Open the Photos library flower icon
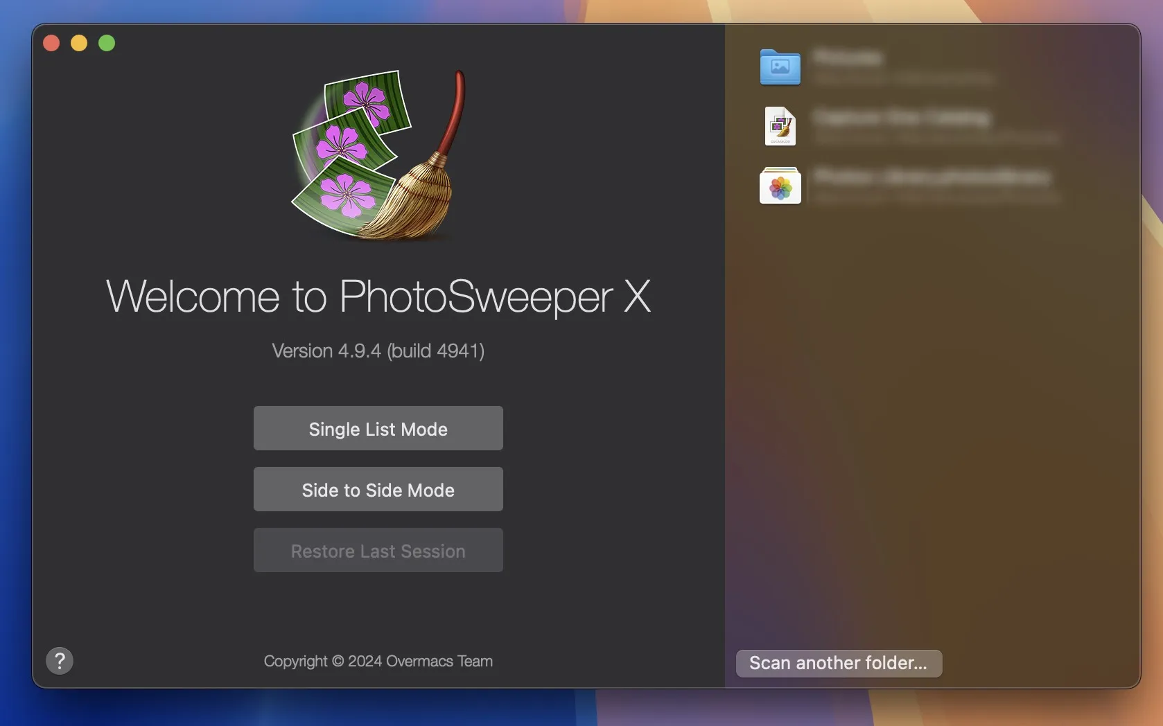Viewport: 1163px width, 726px height. (x=780, y=186)
